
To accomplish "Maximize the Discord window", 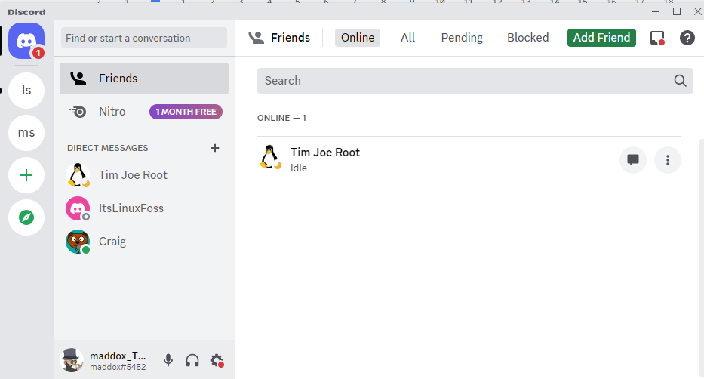I will pyautogui.click(x=677, y=11).
